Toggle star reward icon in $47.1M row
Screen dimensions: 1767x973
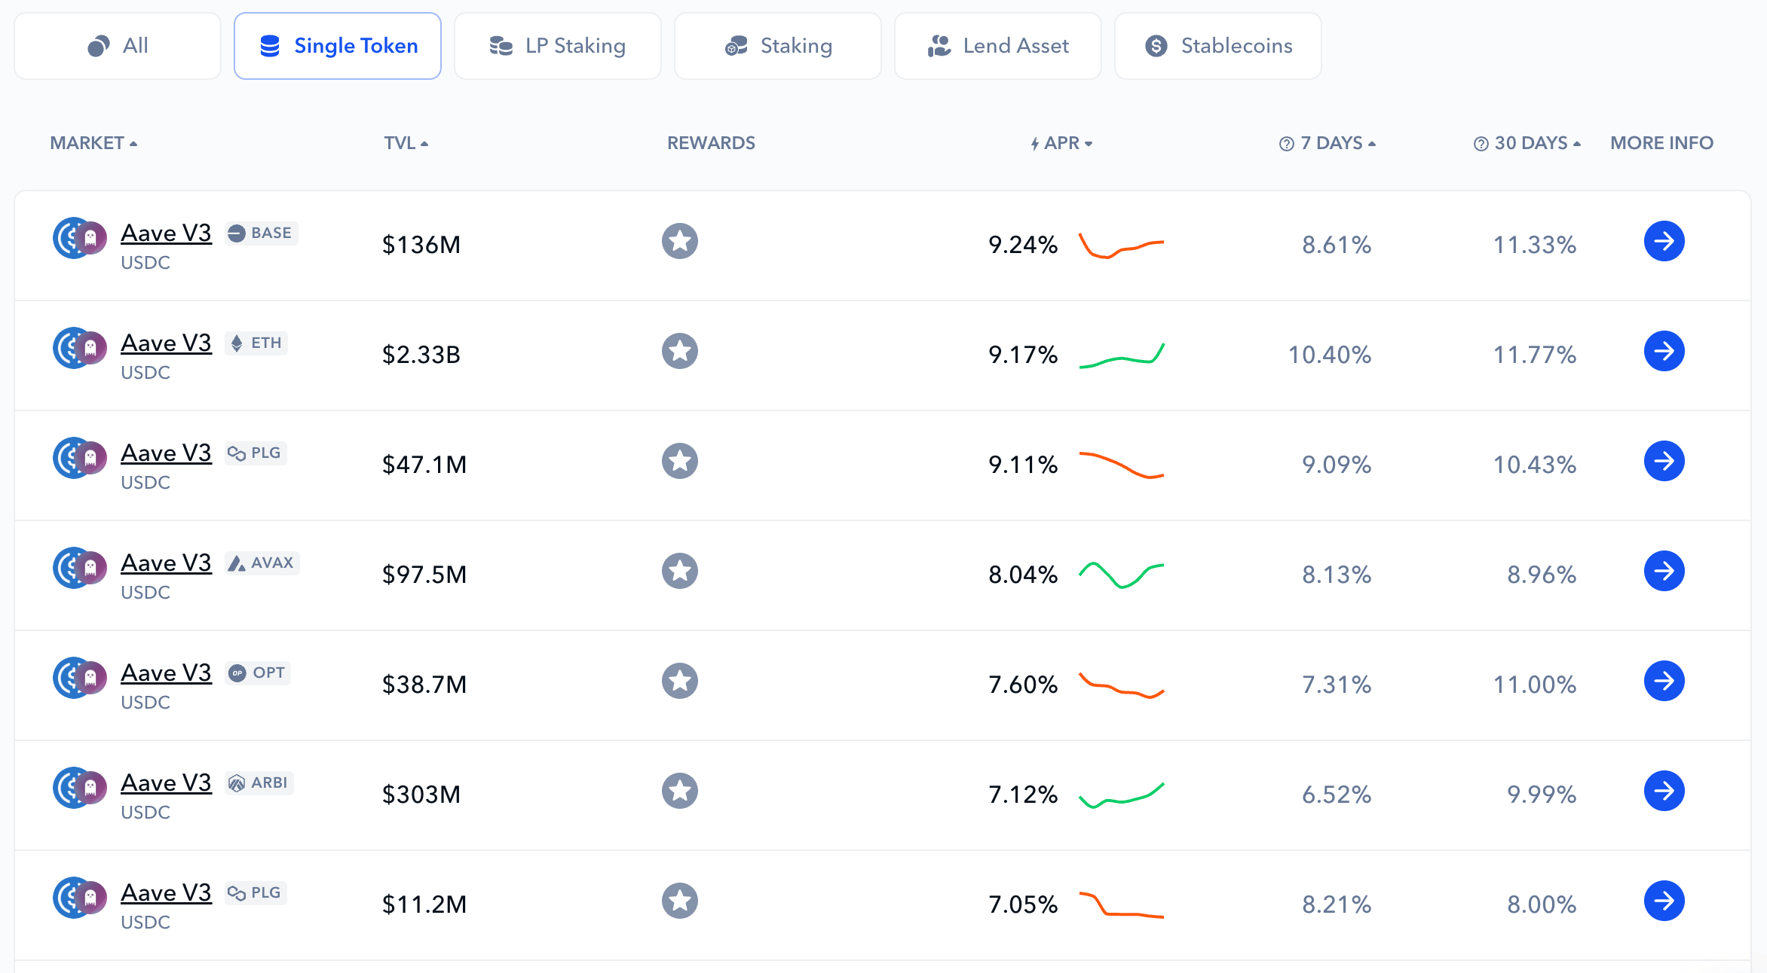680,461
